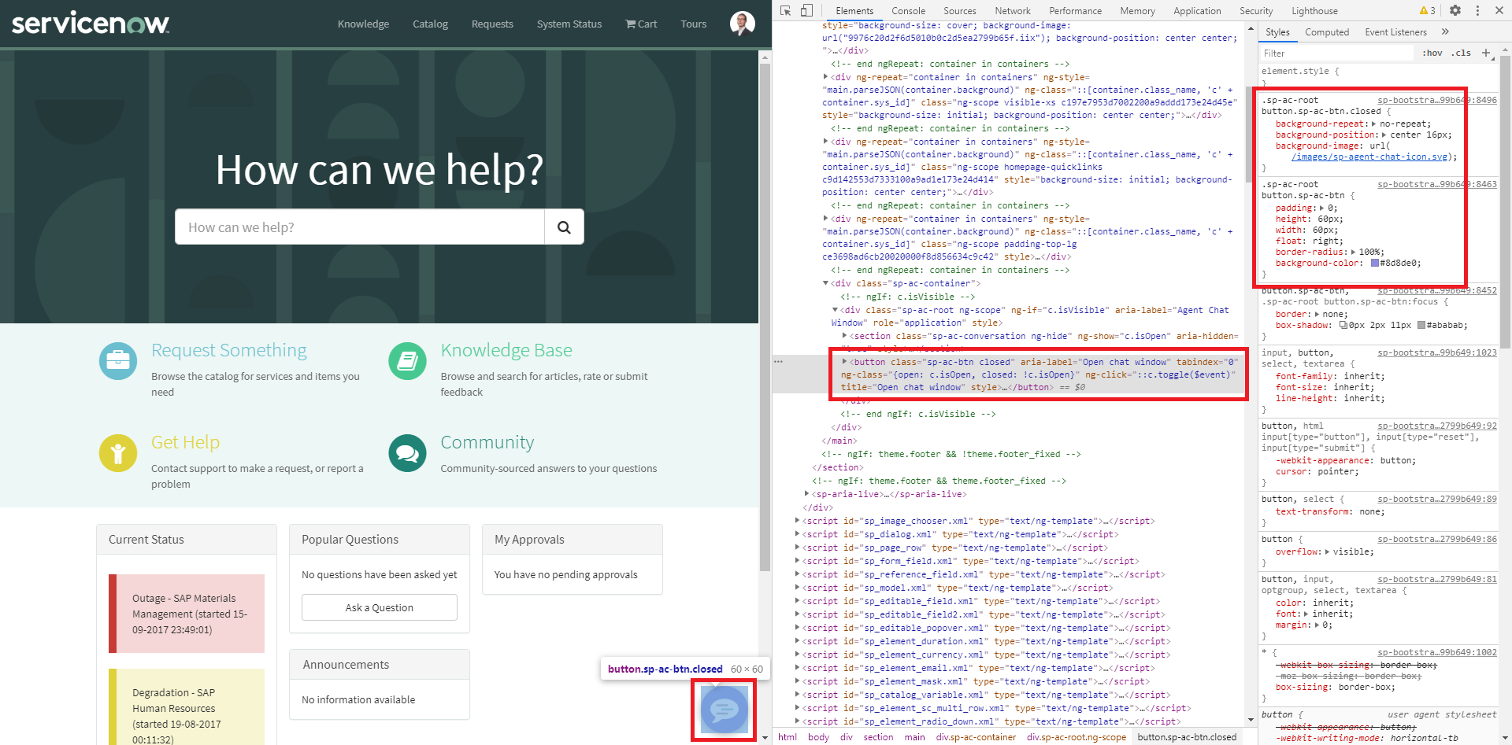Image resolution: width=1512 pixels, height=745 pixels.
Task: Switch to the Network tab
Action: click(1013, 10)
